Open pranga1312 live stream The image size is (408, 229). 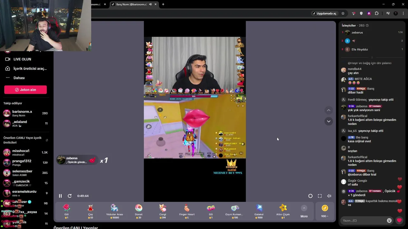(25, 163)
